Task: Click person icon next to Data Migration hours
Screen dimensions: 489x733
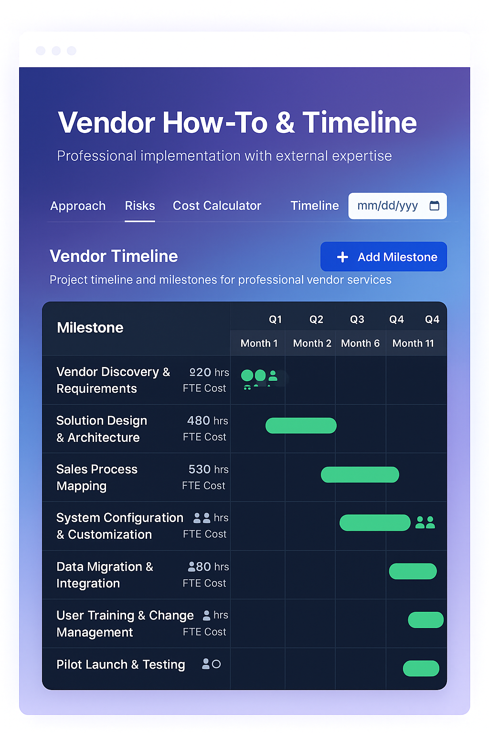Action: (191, 566)
